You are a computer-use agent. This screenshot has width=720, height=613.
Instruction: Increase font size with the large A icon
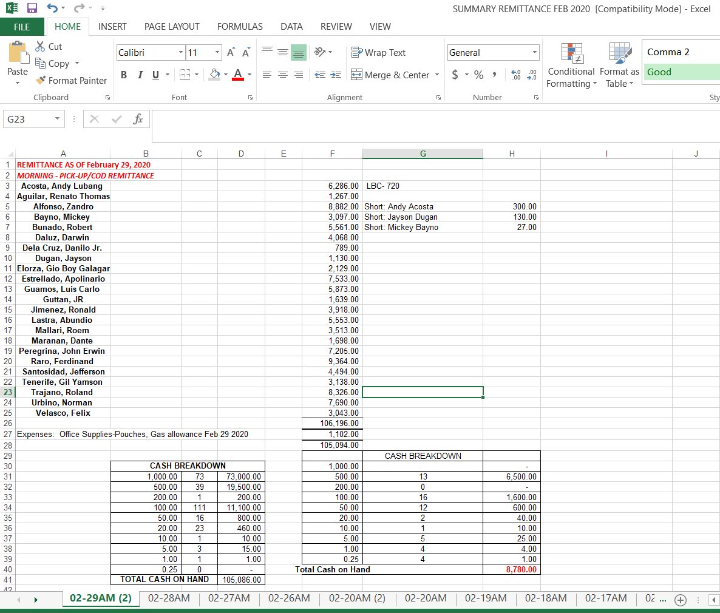[x=231, y=52]
